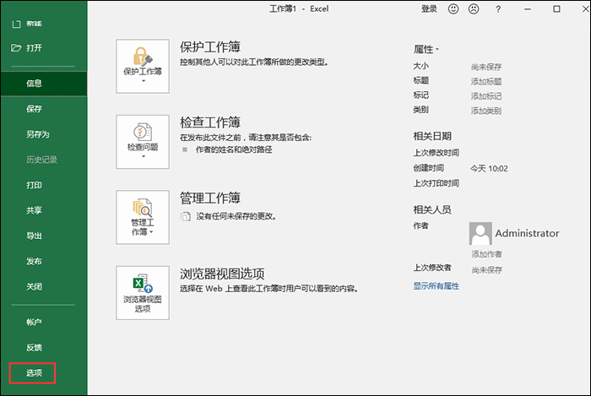Click the frown face feedback icon
This screenshot has height=396, width=591.
[x=474, y=8]
